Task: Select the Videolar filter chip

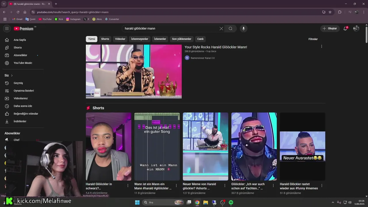Action: pos(120,39)
